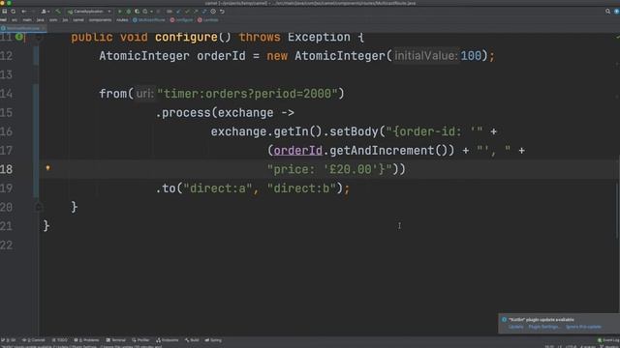The width and height of the screenshot is (620, 348).
Task: Click Ignore this update link
Action: (x=583, y=327)
